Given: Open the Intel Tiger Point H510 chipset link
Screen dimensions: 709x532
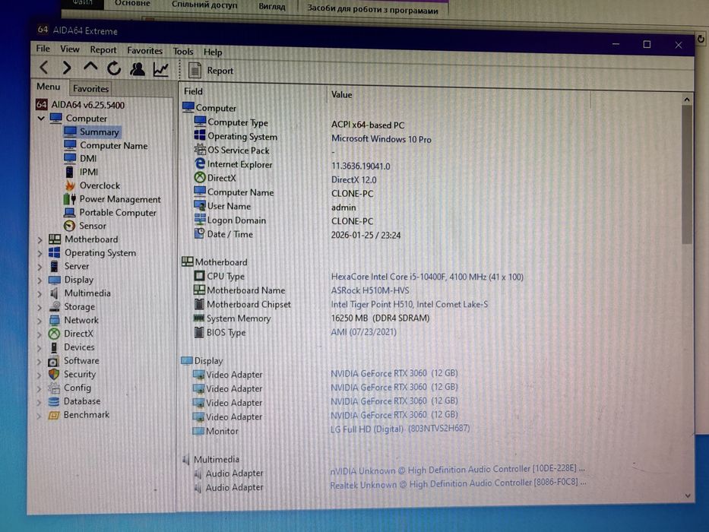Looking at the screenshot, I should pyautogui.click(x=409, y=305).
